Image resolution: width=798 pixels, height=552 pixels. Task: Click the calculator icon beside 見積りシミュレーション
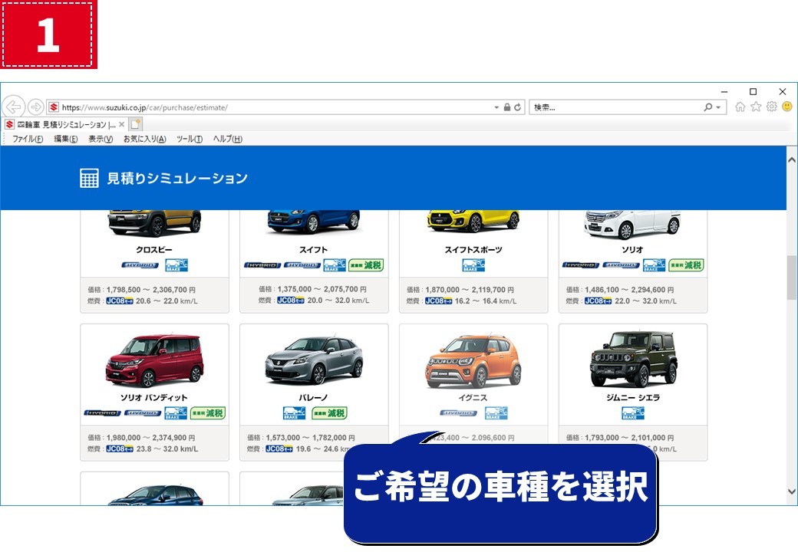point(90,179)
